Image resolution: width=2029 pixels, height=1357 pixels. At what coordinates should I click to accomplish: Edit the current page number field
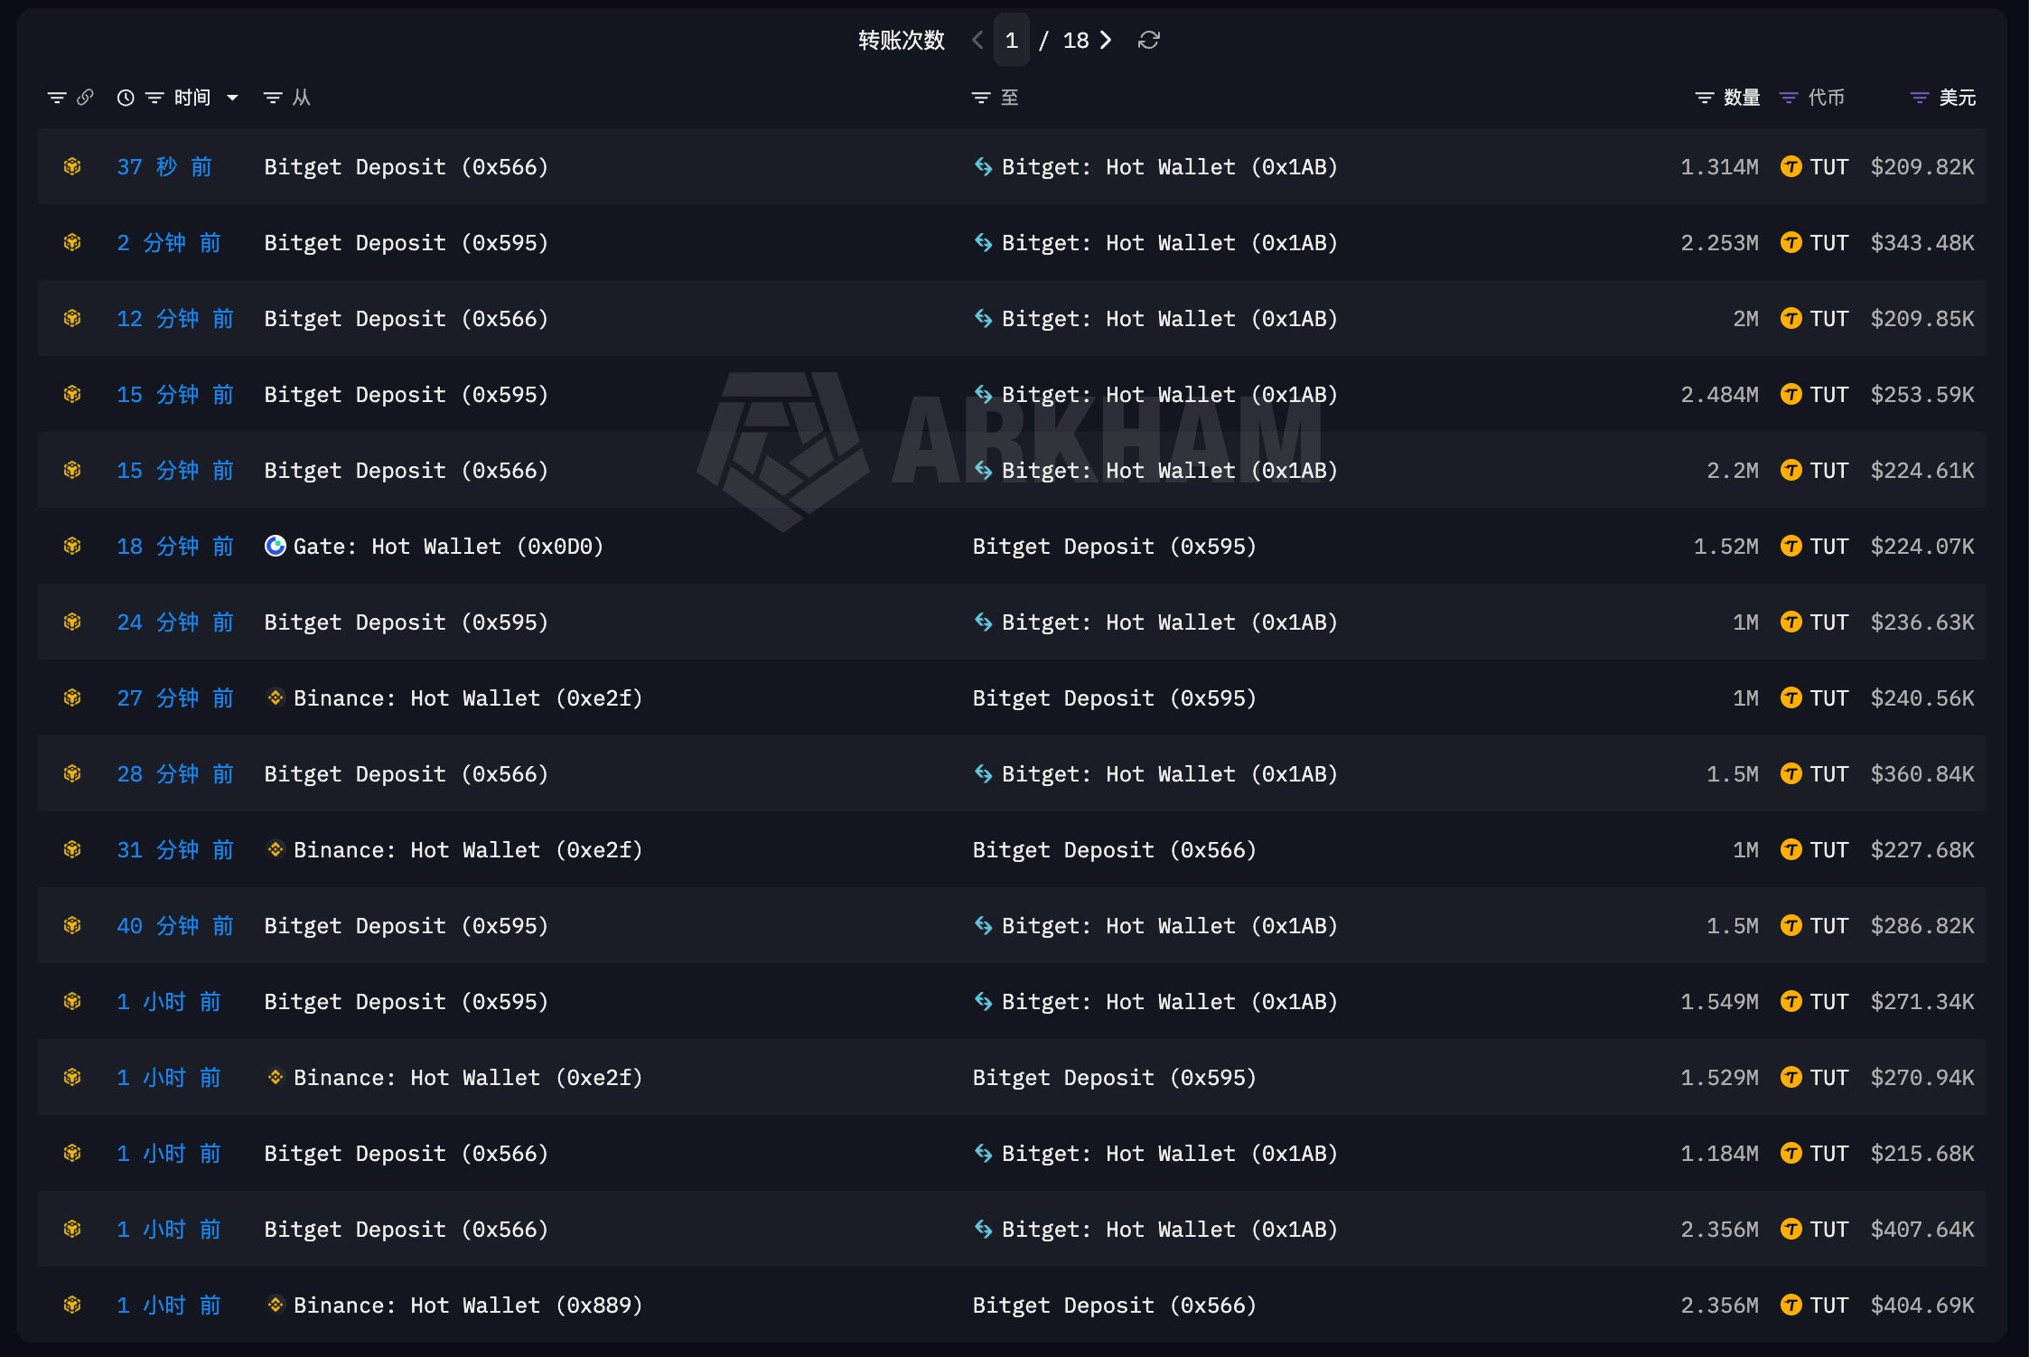1012,41
